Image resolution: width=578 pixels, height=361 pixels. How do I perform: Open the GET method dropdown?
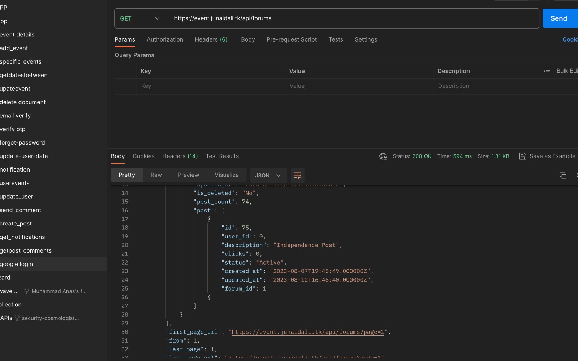140,18
